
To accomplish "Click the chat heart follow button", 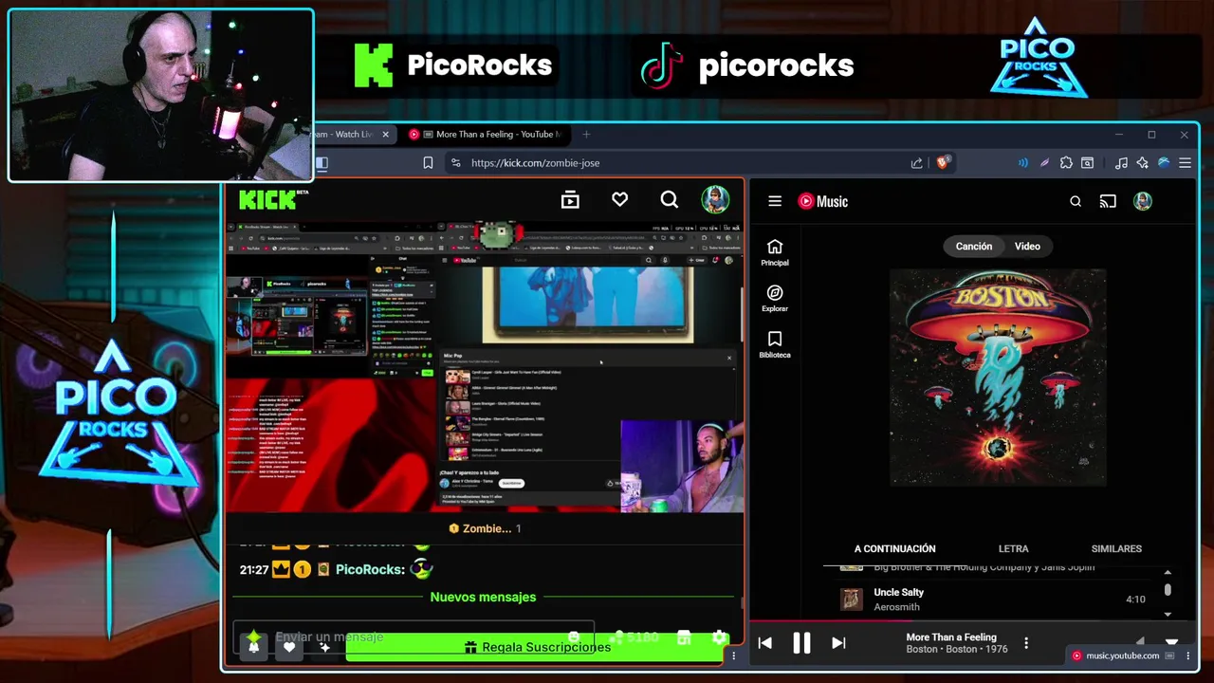I will (289, 647).
